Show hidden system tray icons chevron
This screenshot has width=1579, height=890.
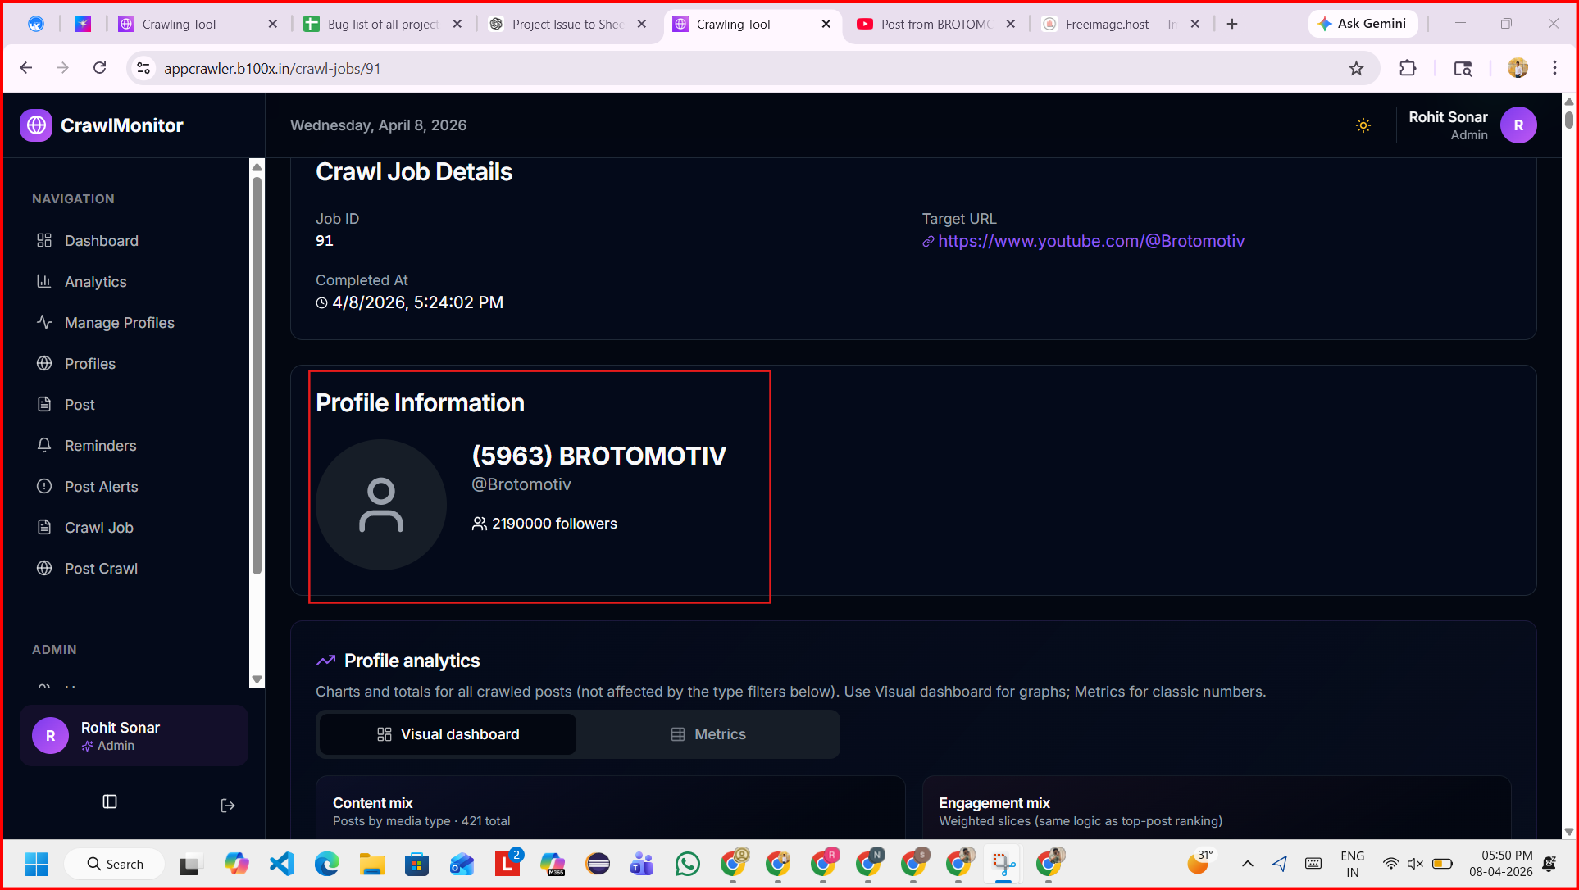(1247, 864)
